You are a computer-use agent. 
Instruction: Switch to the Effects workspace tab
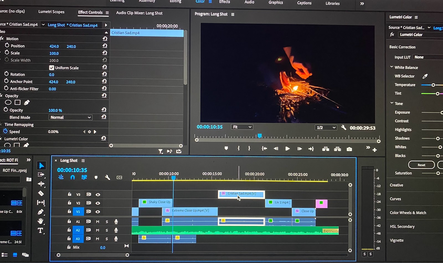[x=225, y=2]
